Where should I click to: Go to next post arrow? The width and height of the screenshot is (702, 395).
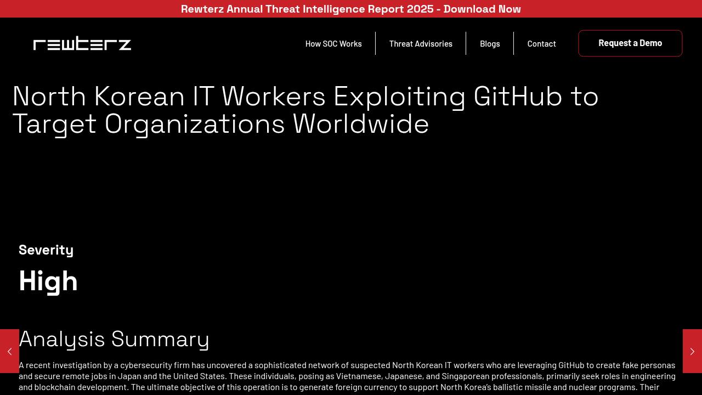(x=692, y=351)
